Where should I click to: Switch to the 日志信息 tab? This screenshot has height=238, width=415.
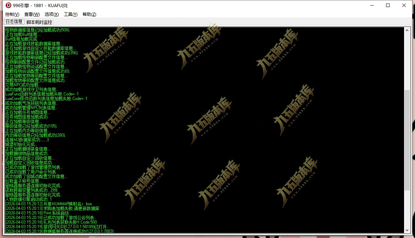(14, 22)
